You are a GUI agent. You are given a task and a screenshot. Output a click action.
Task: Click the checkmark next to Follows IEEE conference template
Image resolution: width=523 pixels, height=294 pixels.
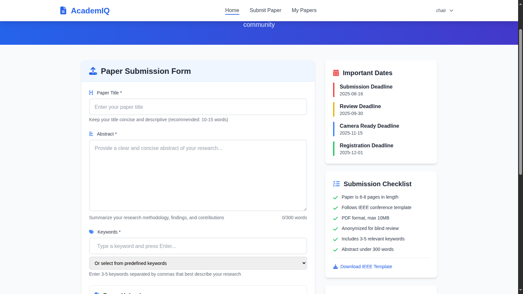tap(335, 208)
